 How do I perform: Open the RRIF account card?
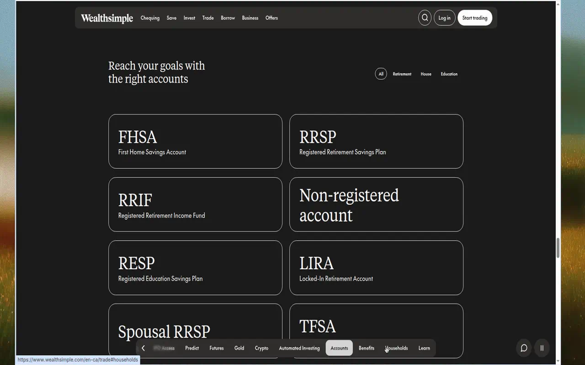pos(195,204)
